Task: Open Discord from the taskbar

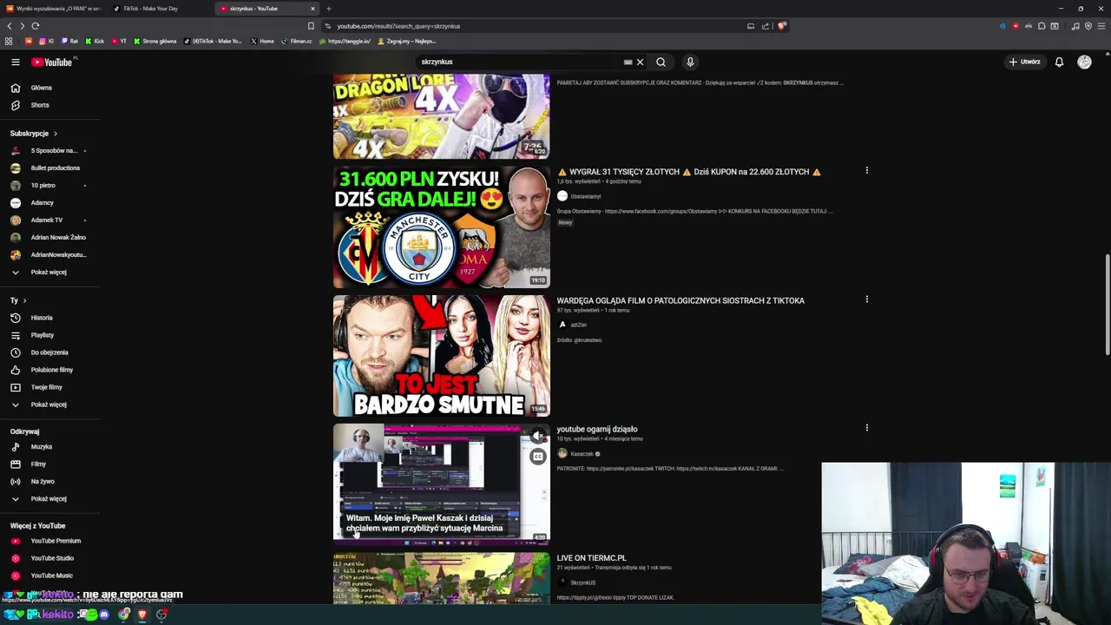Action: pos(104,615)
